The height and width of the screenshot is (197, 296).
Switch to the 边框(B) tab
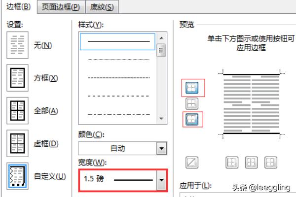pyautogui.click(x=19, y=7)
